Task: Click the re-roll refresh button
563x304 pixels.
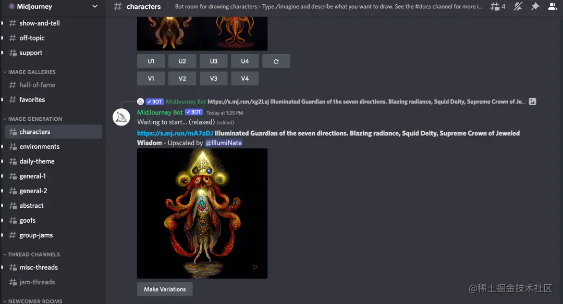Action: pyautogui.click(x=276, y=61)
